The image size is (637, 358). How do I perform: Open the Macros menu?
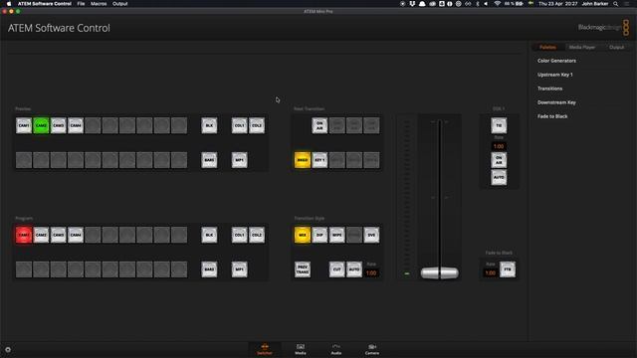click(x=99, y=4)
